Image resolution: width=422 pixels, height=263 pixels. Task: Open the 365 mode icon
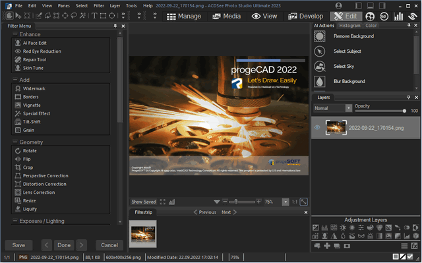click(x=384, y=16)
